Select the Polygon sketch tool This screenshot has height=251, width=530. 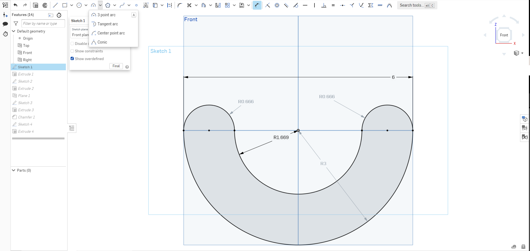108,5
